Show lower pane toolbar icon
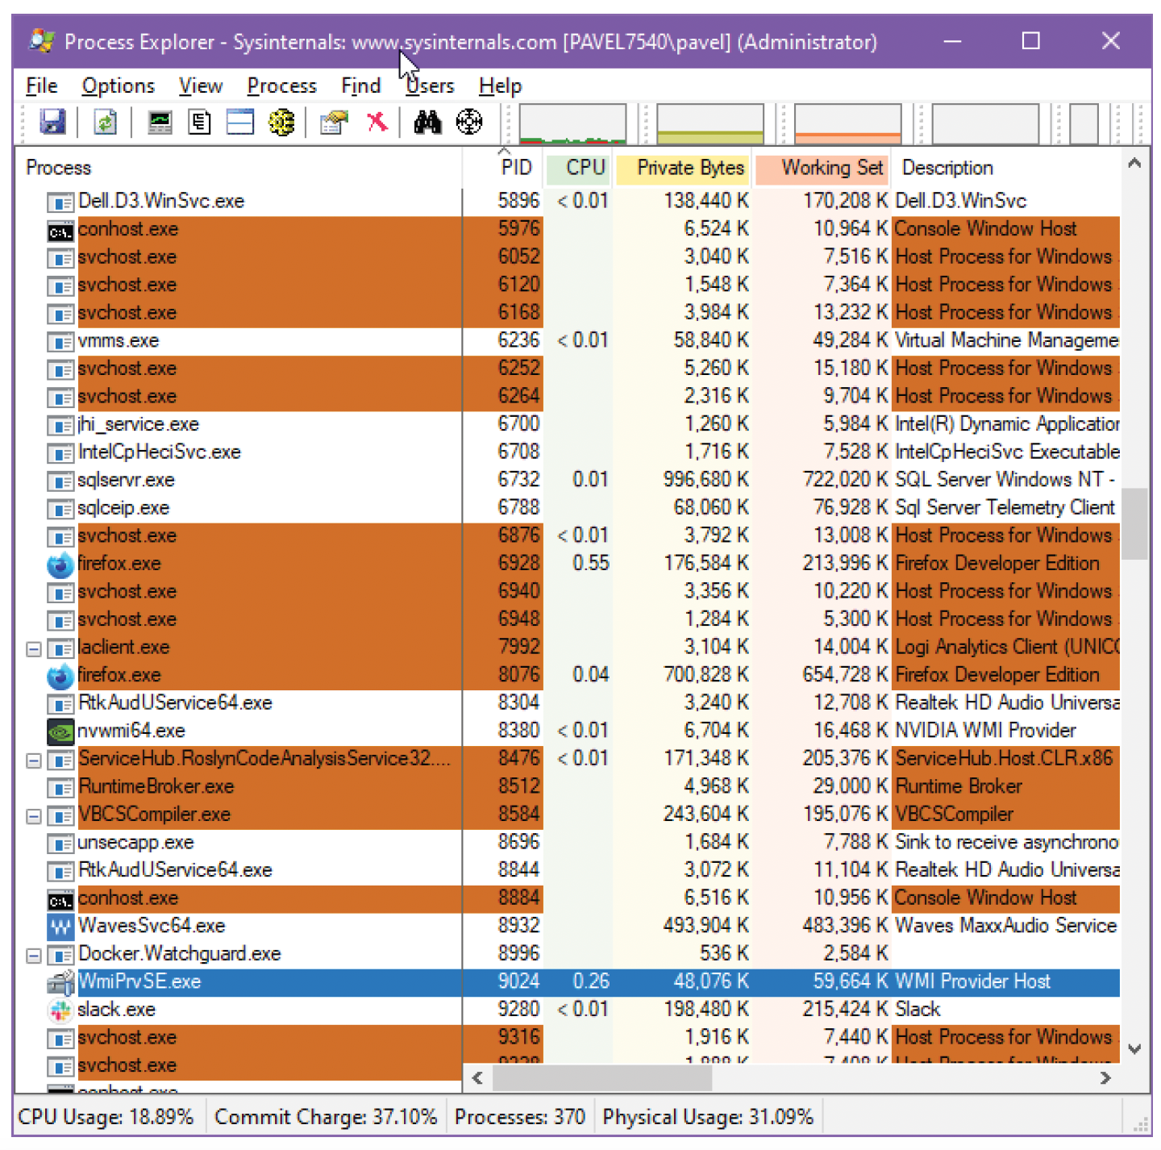 tap(240, 122)
